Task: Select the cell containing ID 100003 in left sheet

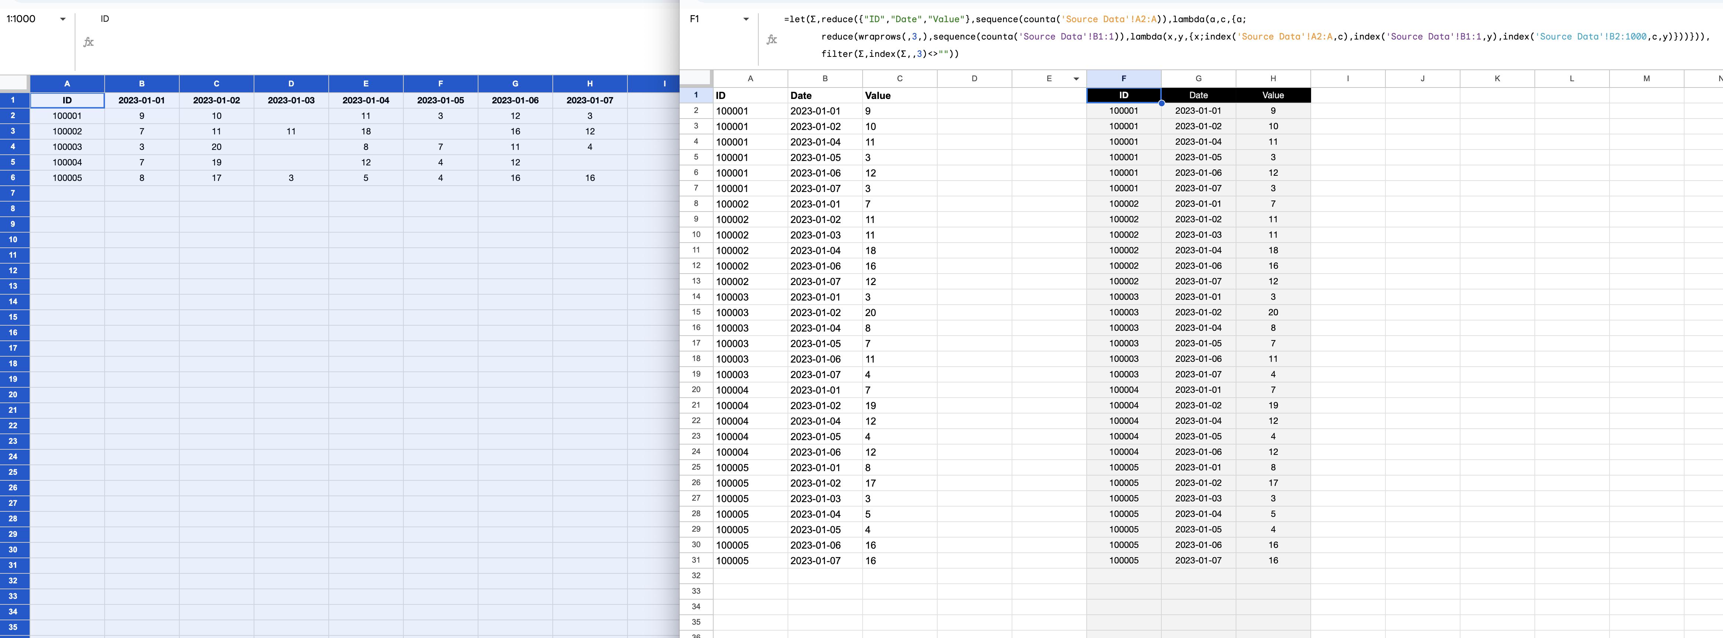Action: [x=67, y=146]
